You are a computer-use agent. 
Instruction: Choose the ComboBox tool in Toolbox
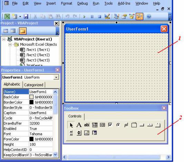(95, 125)
